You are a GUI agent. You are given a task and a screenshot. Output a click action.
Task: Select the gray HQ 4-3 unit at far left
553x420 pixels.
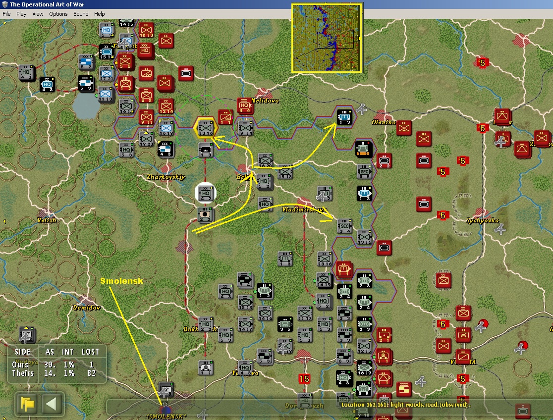click(26, 72)
